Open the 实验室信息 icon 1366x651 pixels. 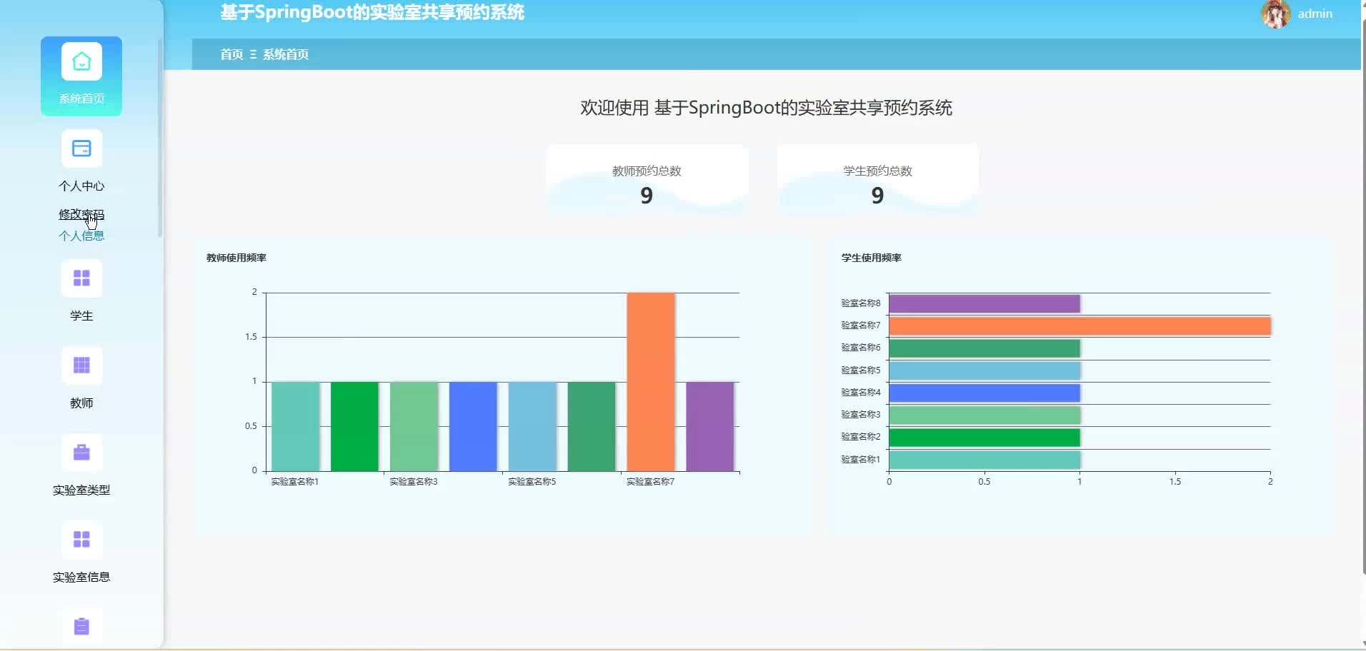click(81, 540)
